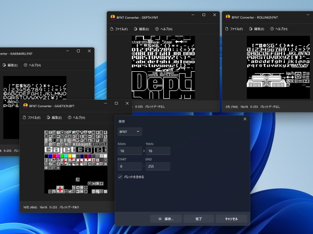
Task: Click the ヘルプ(H) icon in the KAKIMARU.FNT window
Action: click(26, 65)
